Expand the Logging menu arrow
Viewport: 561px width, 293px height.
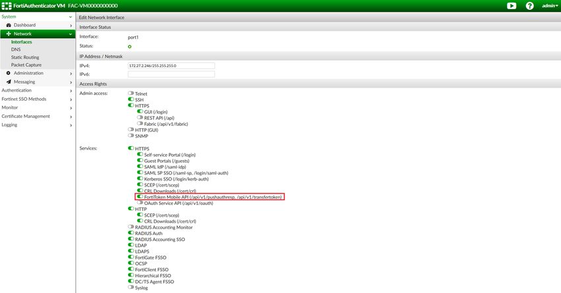tap(71, 125)
